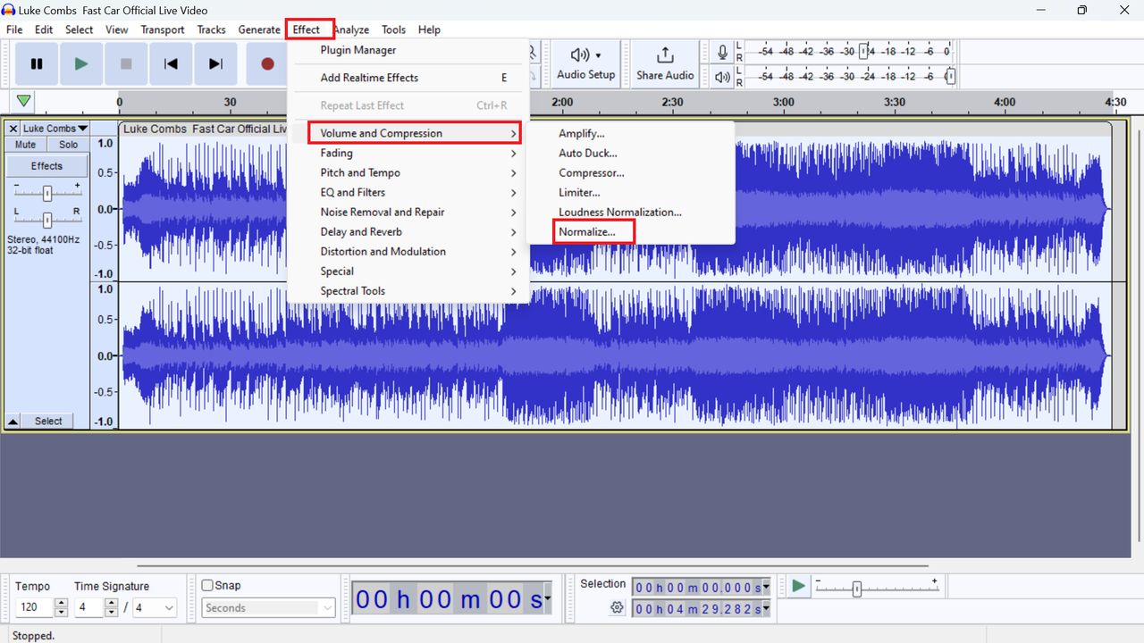Select the Skip to End icon
This screenshot has height=643, width=1144.
pos(215,63)
